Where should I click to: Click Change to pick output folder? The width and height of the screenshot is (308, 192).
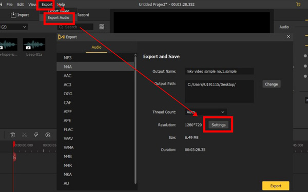[272, 84]
